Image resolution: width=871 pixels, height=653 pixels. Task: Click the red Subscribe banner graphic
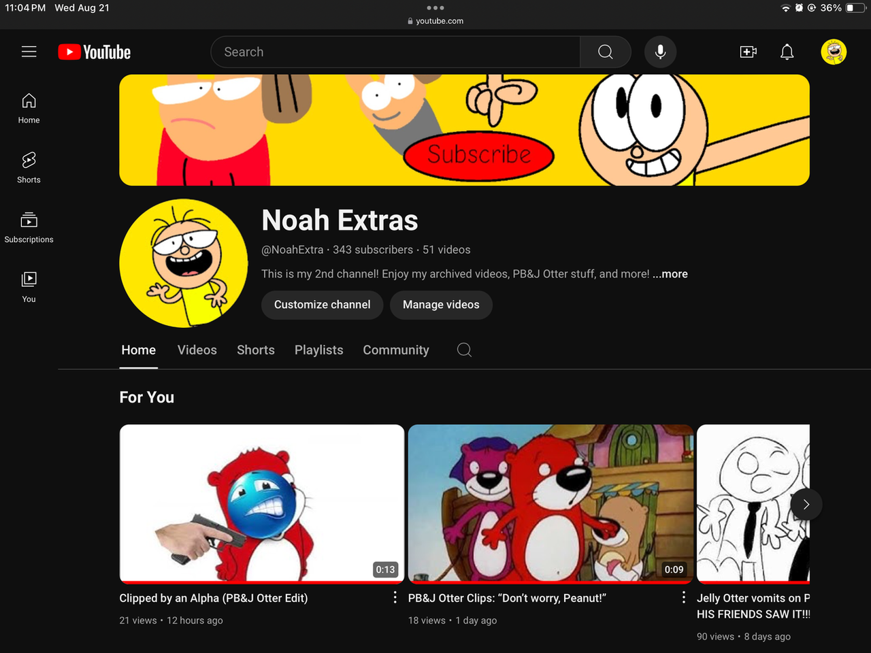click(x=479, y=155)
